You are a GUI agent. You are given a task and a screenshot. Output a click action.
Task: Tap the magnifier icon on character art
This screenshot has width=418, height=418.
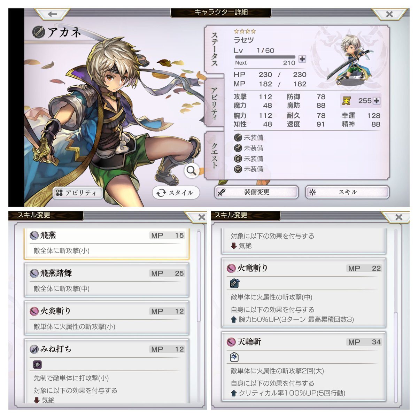tap(192, 171)
